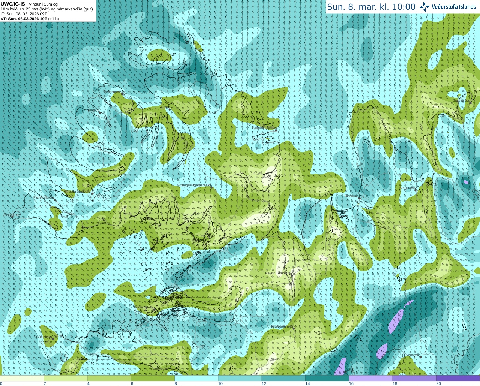Screen dimensions: 480x386
Task: Click the Bergstaðir station label
Action: [x=407, y=188]
